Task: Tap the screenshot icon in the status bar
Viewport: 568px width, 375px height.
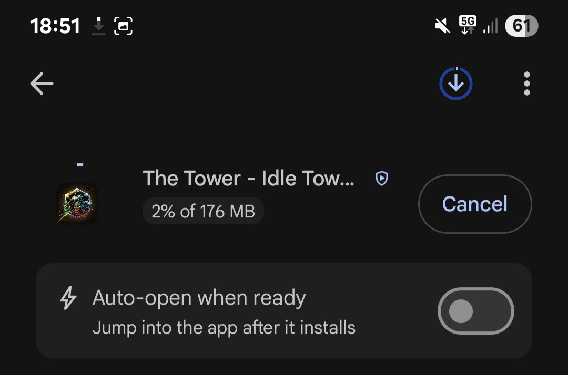Action: (123, 25)
